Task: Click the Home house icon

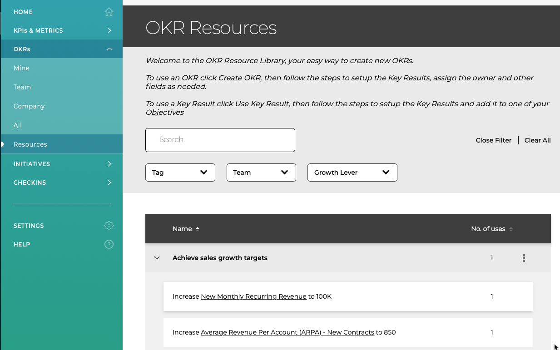Action: pos(109,12)
